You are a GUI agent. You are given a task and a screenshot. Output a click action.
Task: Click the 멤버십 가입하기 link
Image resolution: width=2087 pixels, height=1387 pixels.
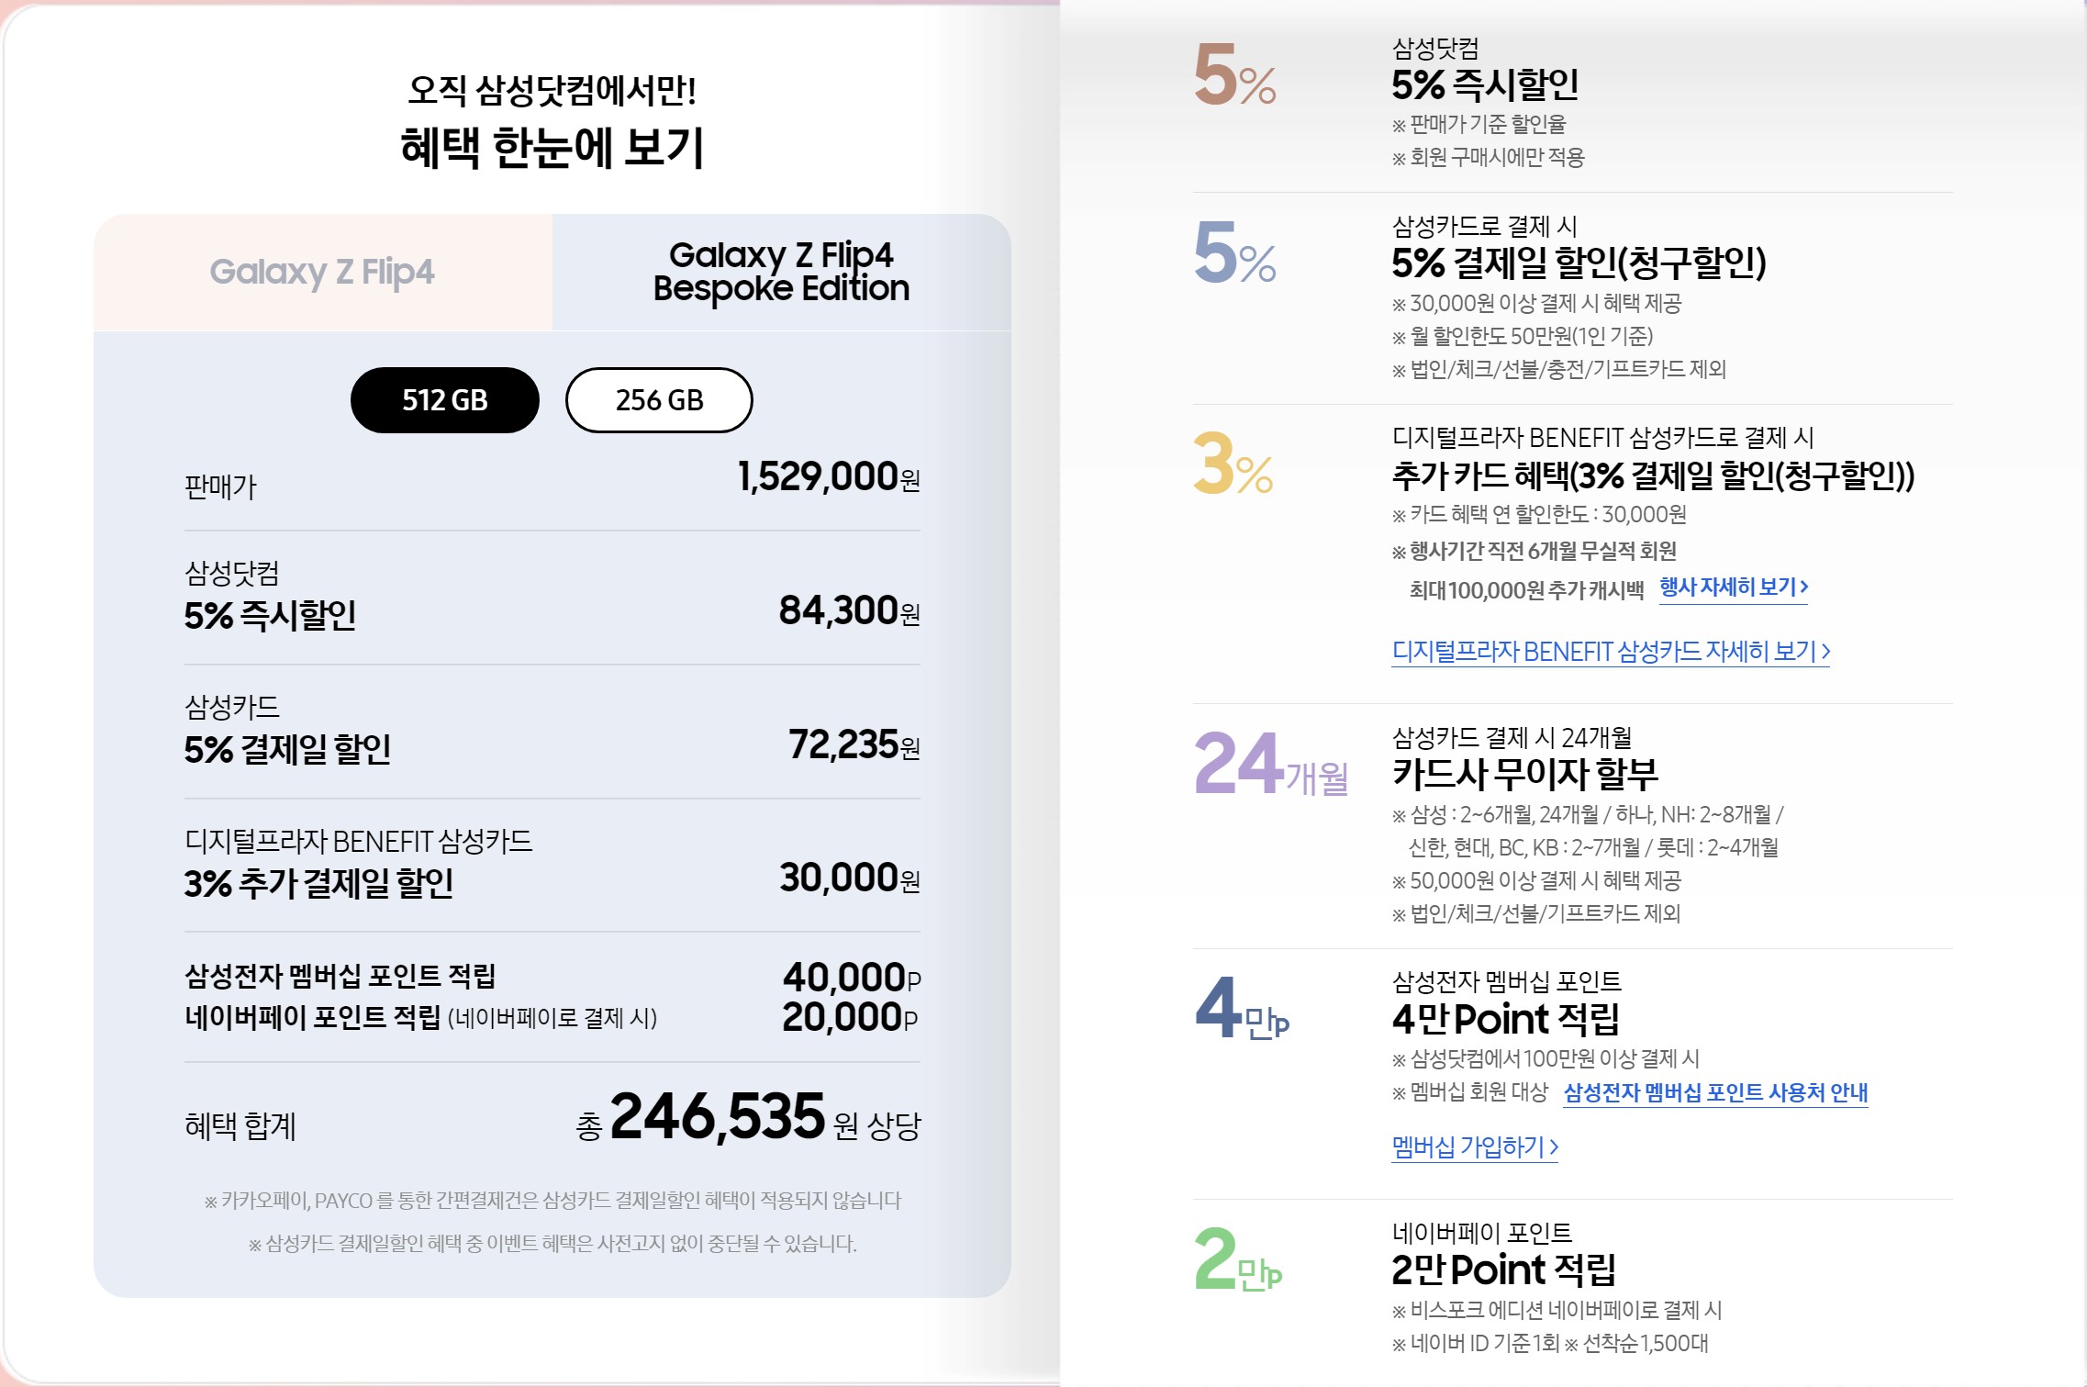1475,1147
